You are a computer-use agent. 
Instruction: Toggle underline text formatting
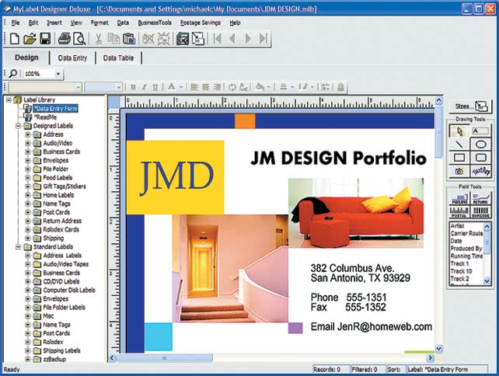tap(155, 87)
